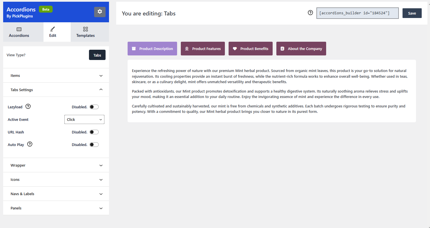The image size is (430, 228).
Task: Click the contact icon on About the Company tab
Action: (282, 49)
